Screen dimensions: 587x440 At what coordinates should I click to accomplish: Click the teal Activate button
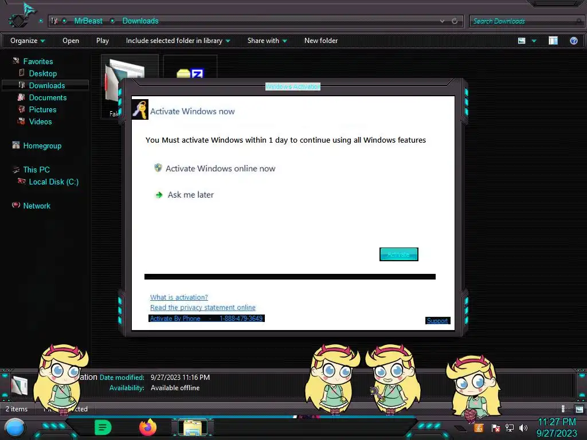point(398,254)
